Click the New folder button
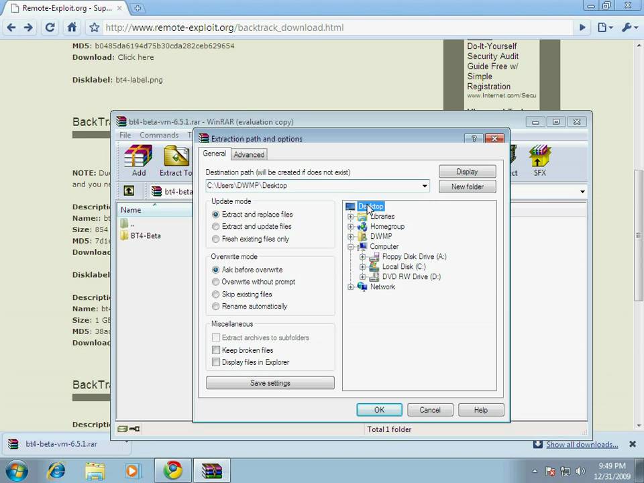 pyautogui.click(x=468, y=186)
